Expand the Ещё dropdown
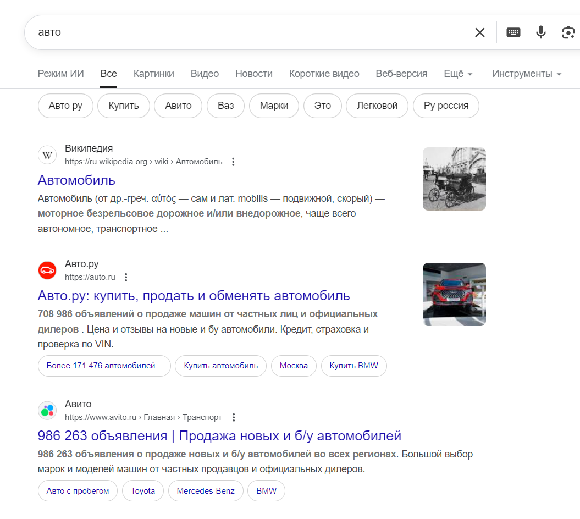 (x=458, y=74)
